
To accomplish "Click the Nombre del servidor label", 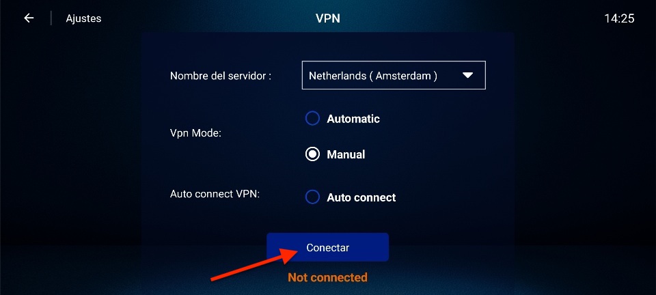I will click(221, 76).
